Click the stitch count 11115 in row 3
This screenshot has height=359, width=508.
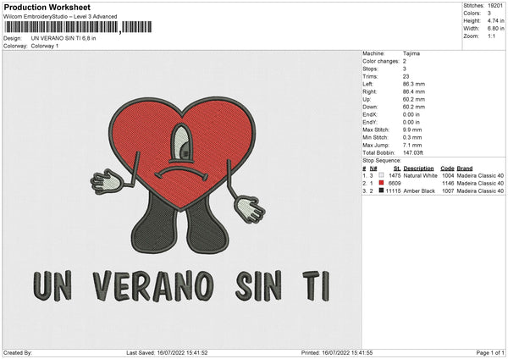pos(394,191)
